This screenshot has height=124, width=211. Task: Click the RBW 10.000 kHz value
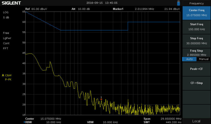tap(53, 122)
